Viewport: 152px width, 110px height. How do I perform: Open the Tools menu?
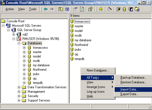(x=33, y=9)
